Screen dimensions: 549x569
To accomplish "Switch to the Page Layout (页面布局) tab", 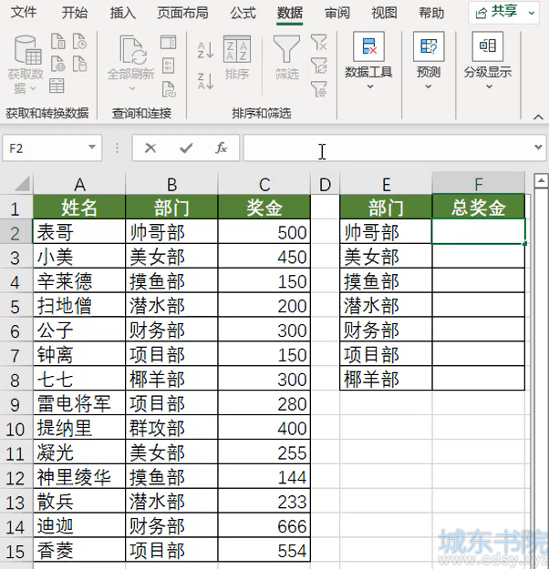I will pyautogui.click(x=183, y=13).
